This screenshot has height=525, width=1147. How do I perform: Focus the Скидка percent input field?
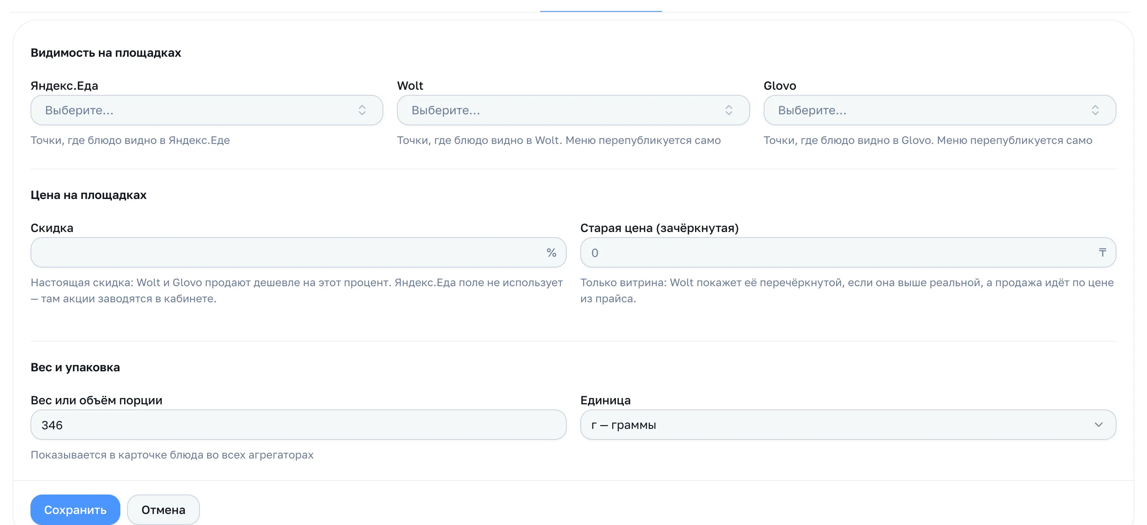(298, 252)
